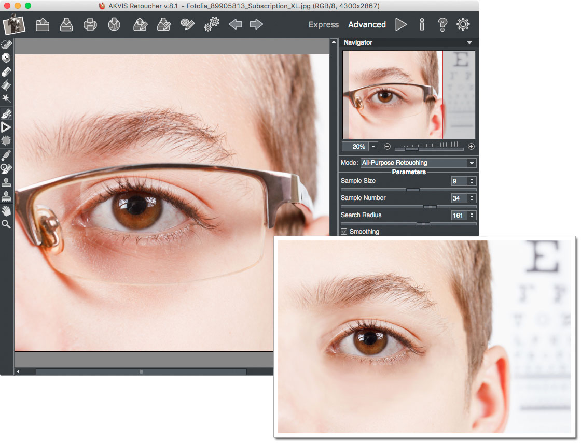581x443 pixels.
Task: Click the Sample Number value field
Action: click(x=460, y=198)
